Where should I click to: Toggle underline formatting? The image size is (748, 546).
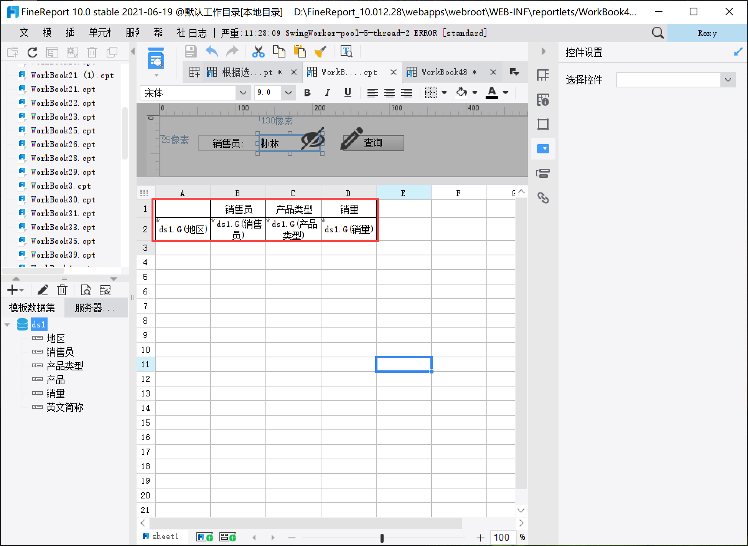coord(348,92)
